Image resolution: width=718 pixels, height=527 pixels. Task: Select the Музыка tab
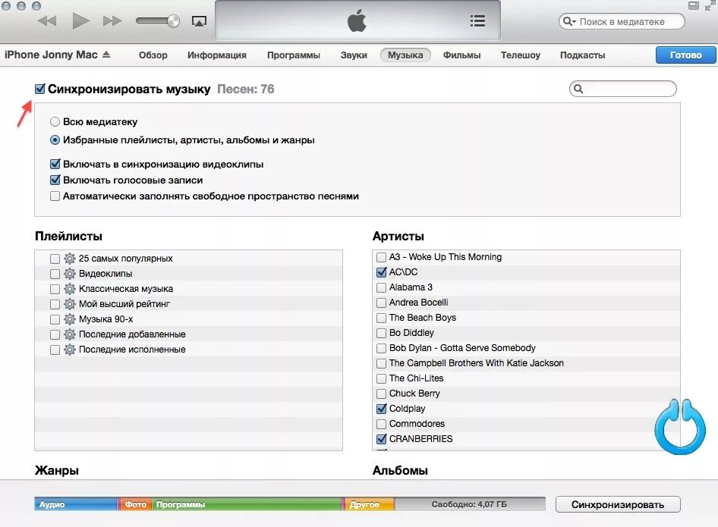405,55
